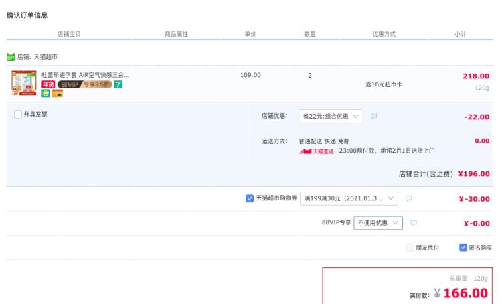Click the 天猫直送 delivery logo
The height and width of the screenshot is (304, 502).
pos(317,151)
